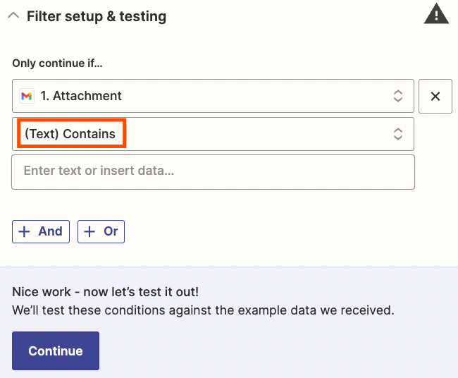The image size is (458, 378).
Task: Click the highlighted "(Text) Contains" label
Action: pyautogui.click(x=70, y=134)
